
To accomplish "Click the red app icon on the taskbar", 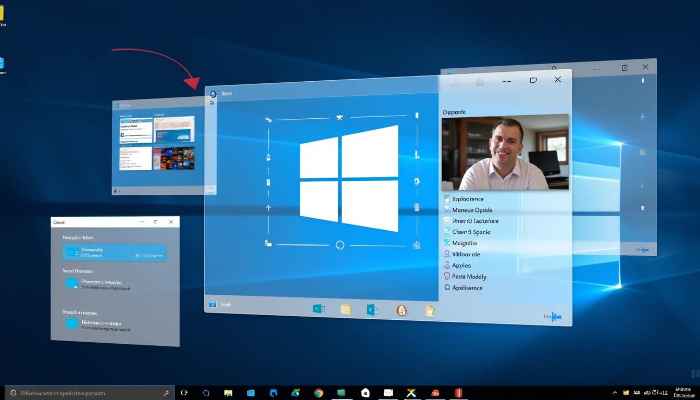I will tap(458, 393).
